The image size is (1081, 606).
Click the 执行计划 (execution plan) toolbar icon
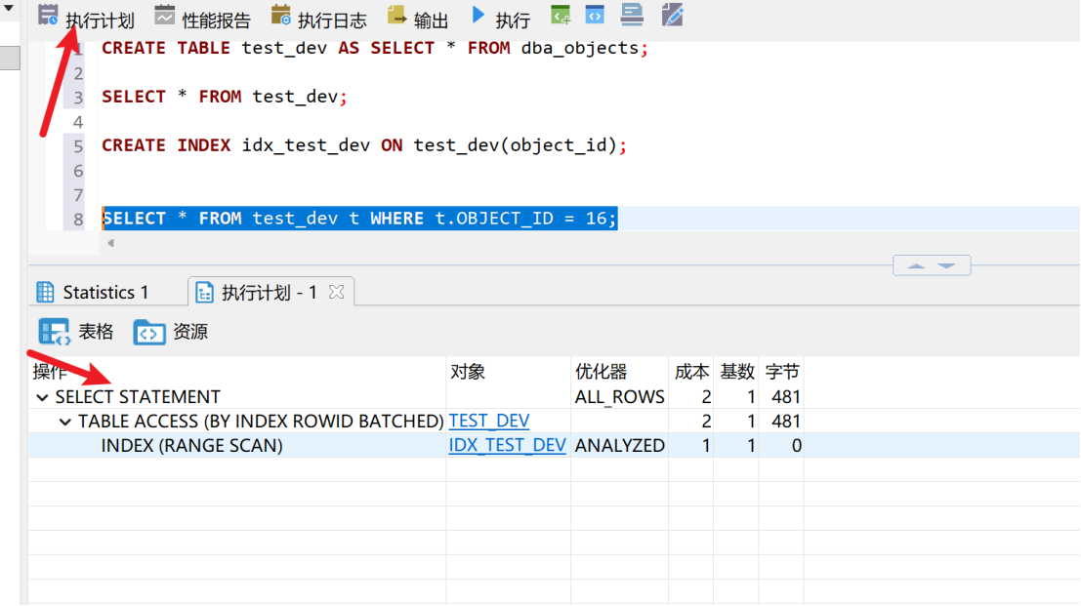[49, 17]
